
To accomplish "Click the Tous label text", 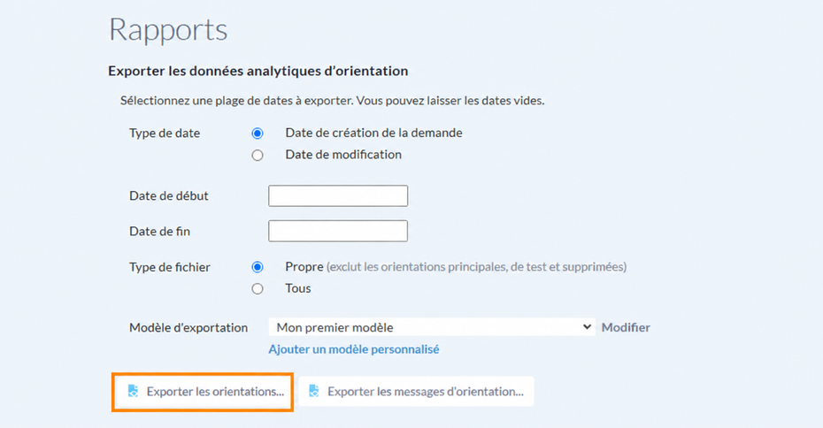I will point(298,288).
